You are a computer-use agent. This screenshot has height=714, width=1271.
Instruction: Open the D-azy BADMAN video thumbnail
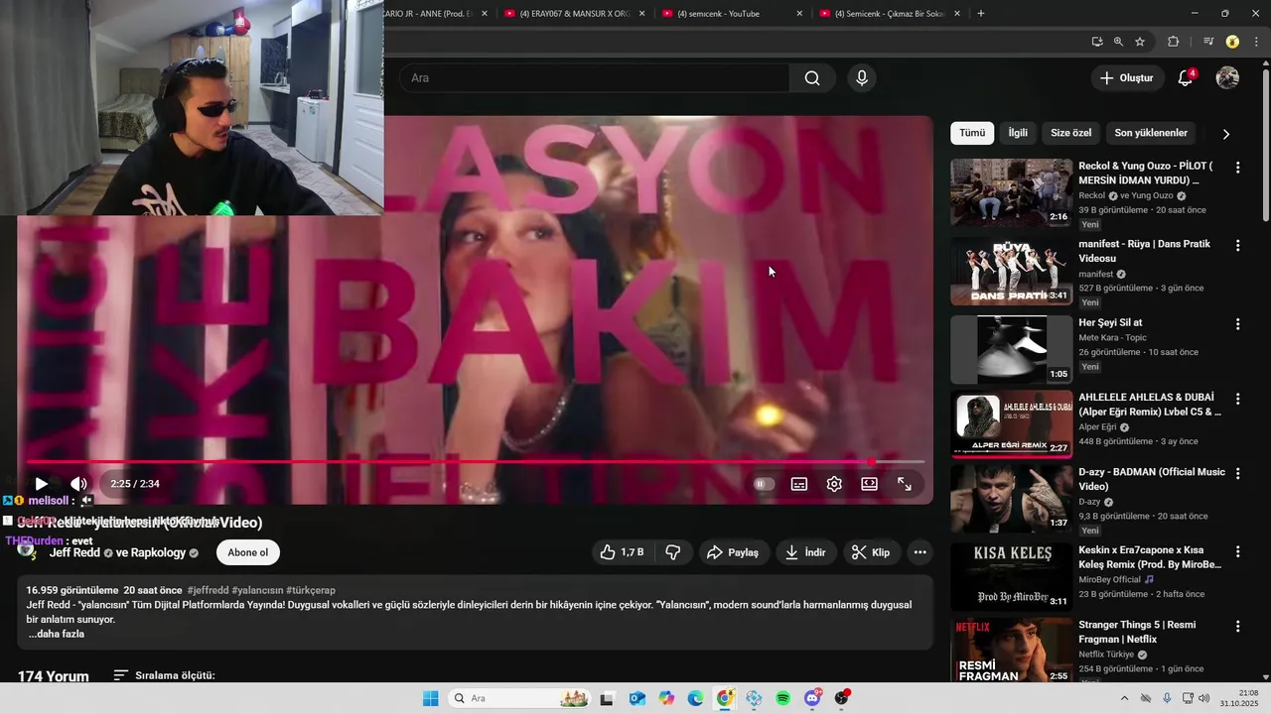[1012, 499]
